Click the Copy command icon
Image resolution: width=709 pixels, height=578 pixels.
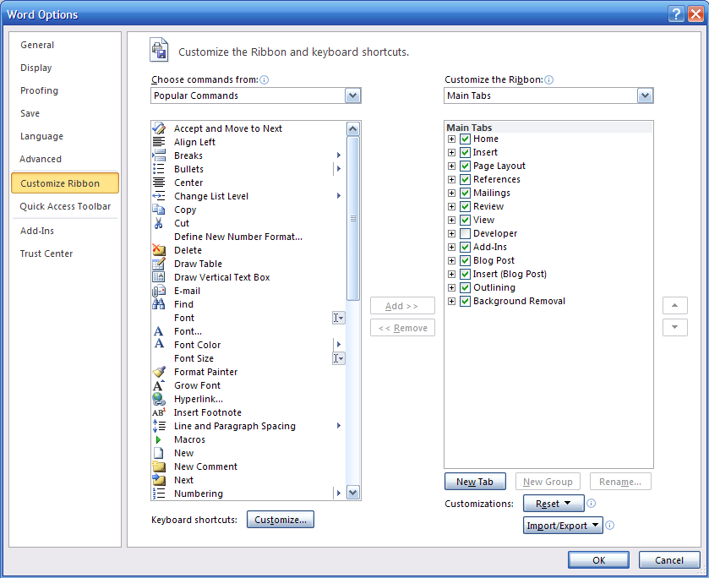coord(159,210)
